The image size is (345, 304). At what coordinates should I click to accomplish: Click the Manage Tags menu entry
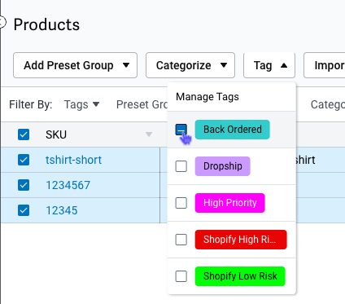207,97
